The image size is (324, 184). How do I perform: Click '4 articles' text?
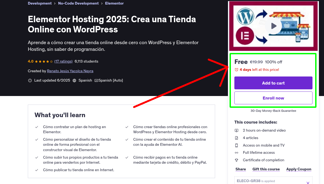[x=251, y=138]
